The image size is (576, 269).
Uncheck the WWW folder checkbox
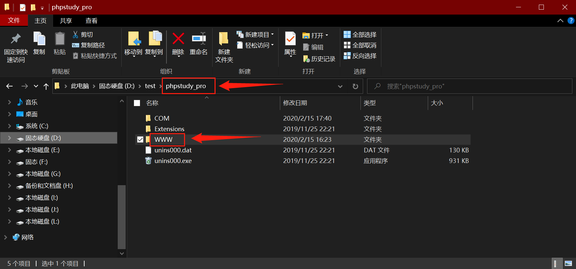[x=140, y=139]
